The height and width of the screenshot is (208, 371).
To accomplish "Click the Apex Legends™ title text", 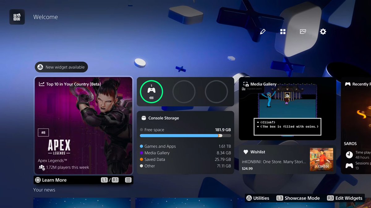I will [x=53, y=161].
